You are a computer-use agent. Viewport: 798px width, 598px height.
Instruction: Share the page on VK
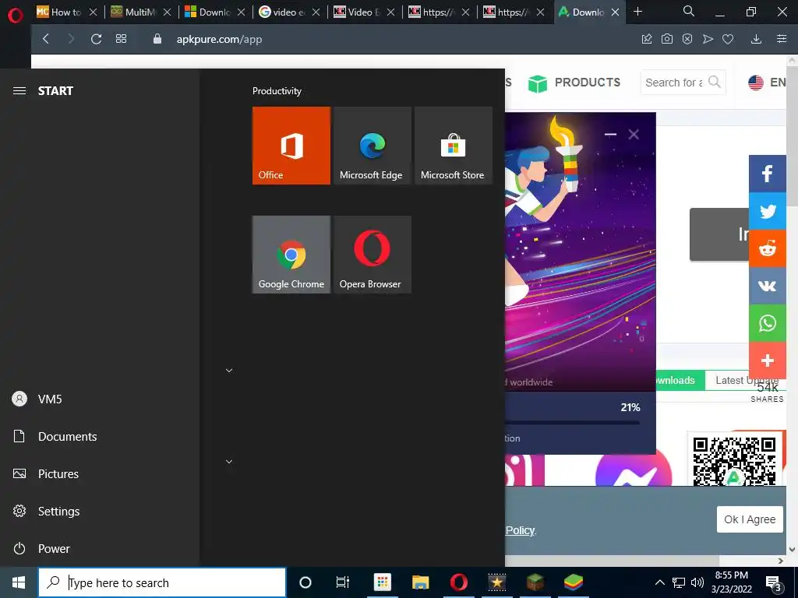[x=768, y=286]
